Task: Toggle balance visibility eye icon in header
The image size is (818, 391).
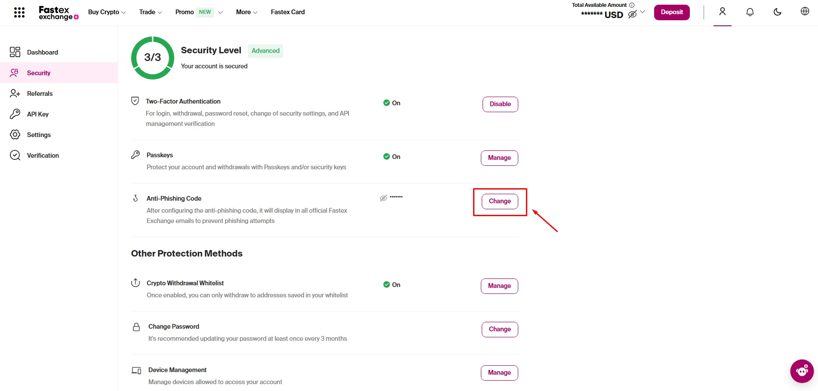Action: click(x=632, y=15)
